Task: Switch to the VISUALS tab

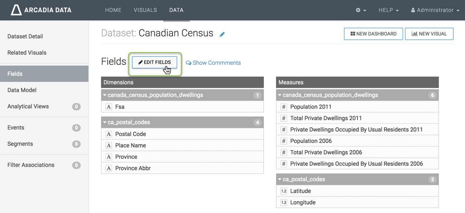Action: click(145, 10)
